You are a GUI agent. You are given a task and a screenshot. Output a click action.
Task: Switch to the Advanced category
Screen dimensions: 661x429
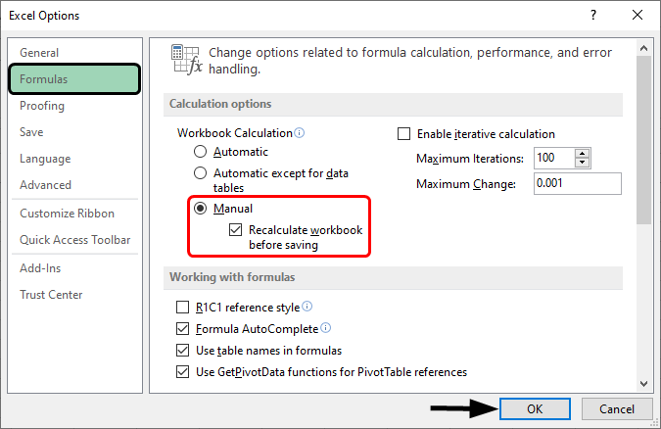(x=45, y=185)
